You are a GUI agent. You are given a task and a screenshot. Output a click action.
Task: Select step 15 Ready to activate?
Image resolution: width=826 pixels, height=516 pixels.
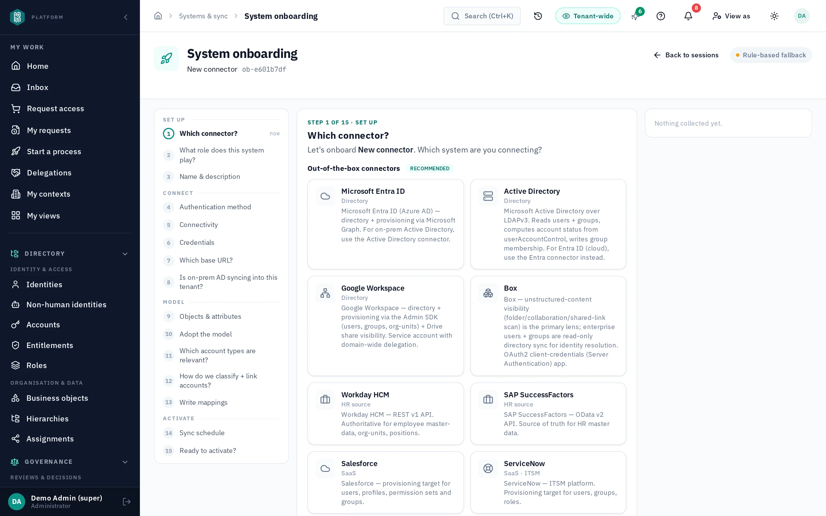[221, 450]
